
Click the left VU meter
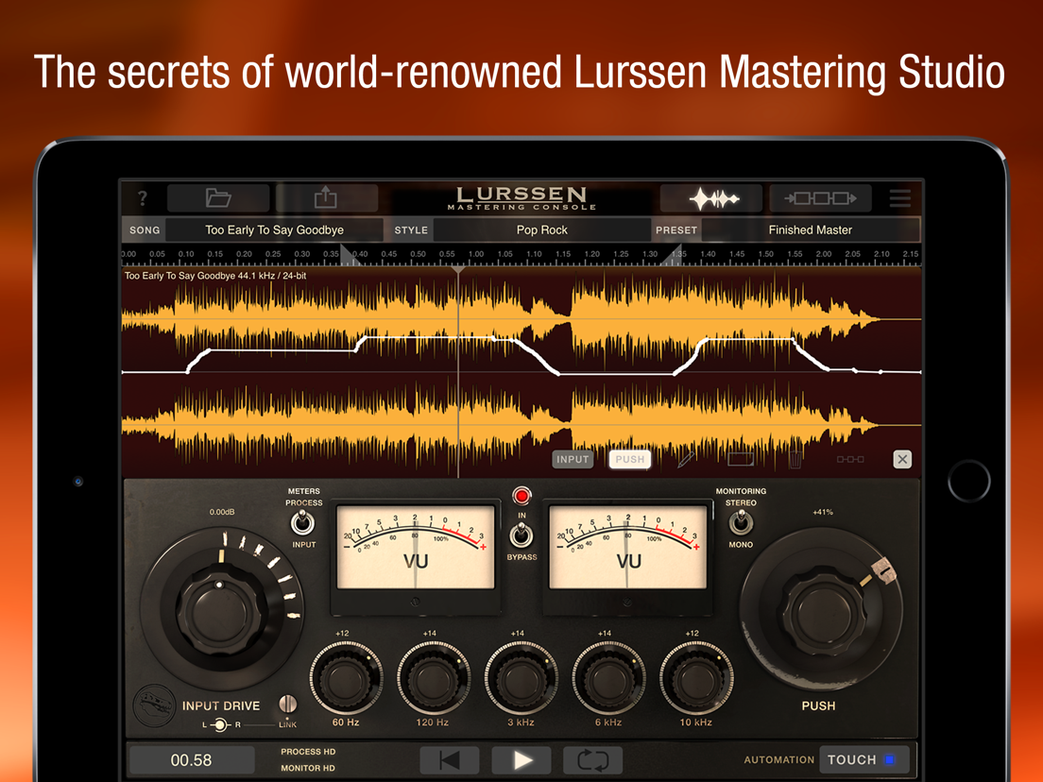click(x=416, y=547)
